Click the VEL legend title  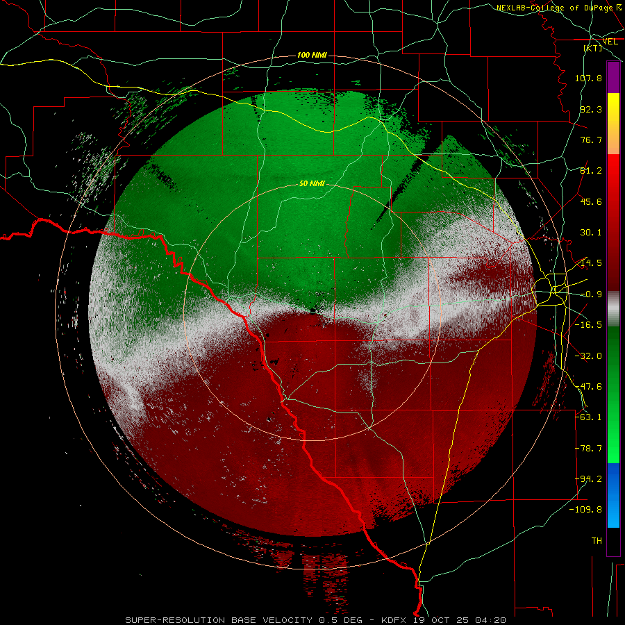coord(610,42)
